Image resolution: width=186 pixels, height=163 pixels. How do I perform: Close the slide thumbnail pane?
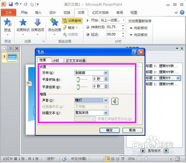point(17,48)
